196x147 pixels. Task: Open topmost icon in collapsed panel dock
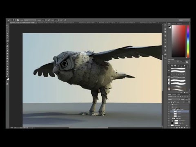(x=165, y=25)
